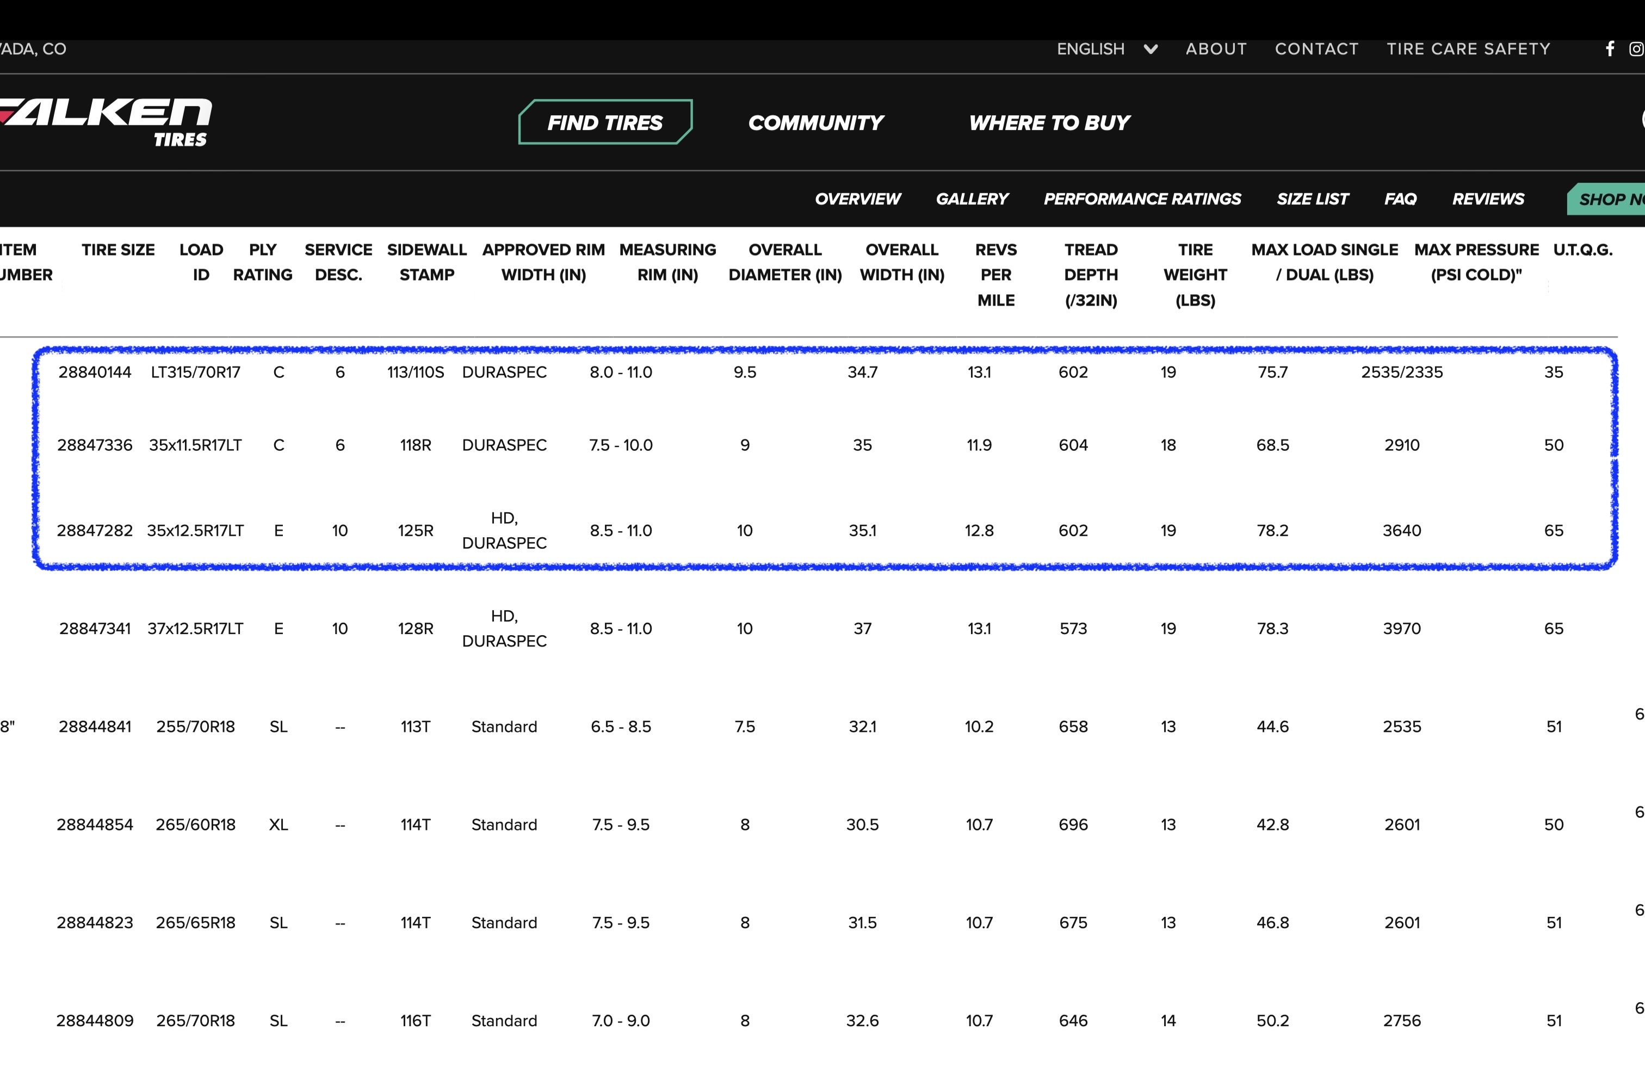
Task: Select item number 28844823
Action: tap(95, 923)
